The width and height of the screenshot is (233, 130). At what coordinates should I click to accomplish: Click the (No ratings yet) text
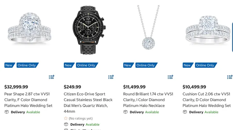81,118
